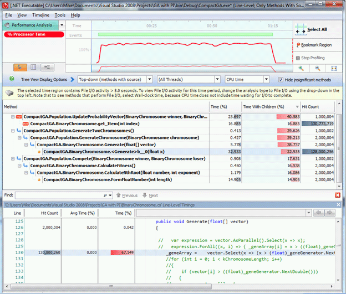The width and height of the screenshot is (346, 294).
Task: Collapse the UpdateProbabilityVector tree node
Action: [x=12, y=117]
